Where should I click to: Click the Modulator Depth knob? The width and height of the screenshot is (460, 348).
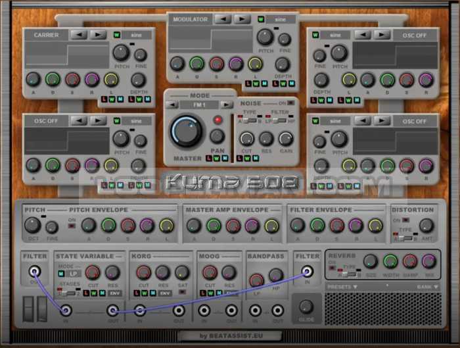[x=282, y=64]
